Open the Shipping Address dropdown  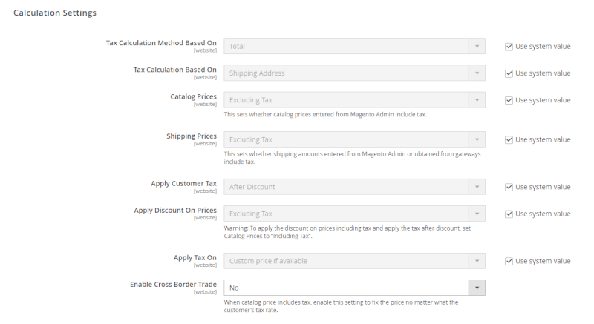(x=354, y=73)
